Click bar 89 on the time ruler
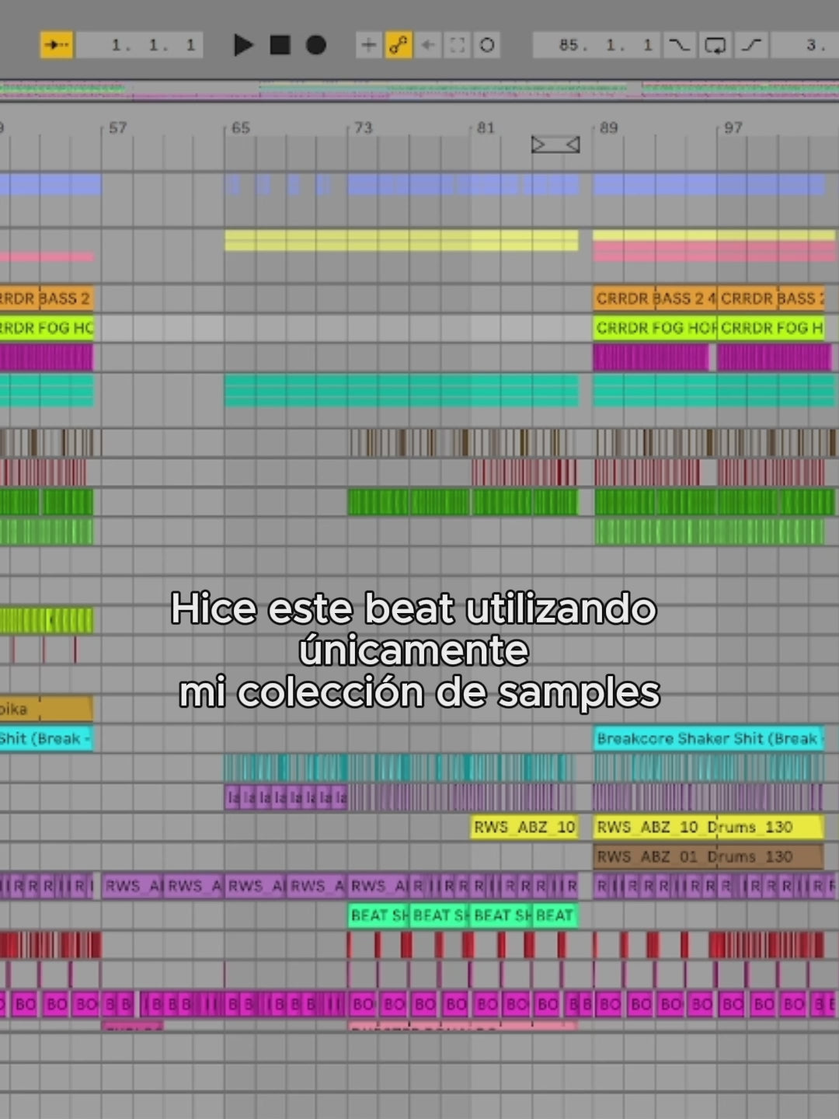 [609, 127]
